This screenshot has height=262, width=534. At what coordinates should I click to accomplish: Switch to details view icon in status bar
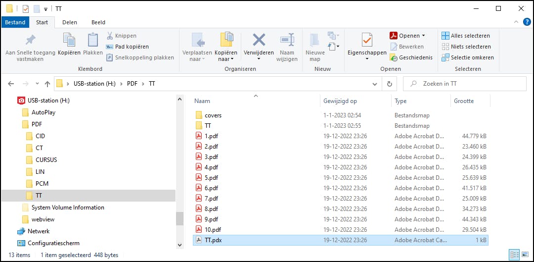pos(515,255)
